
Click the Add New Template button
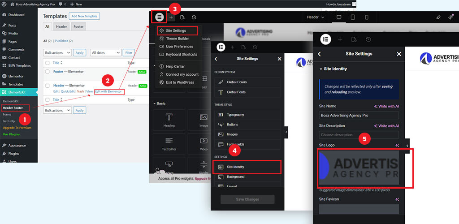click(x=84, y=16)
